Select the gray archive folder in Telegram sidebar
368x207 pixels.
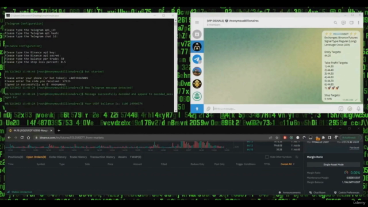197,34
